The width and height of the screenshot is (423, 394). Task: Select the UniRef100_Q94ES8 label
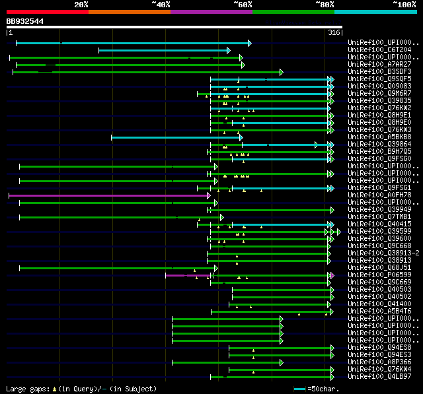[379, 348]
